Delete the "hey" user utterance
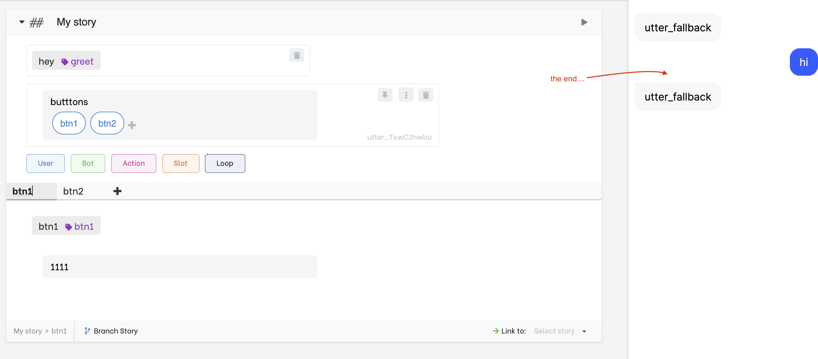 [296, 55]
